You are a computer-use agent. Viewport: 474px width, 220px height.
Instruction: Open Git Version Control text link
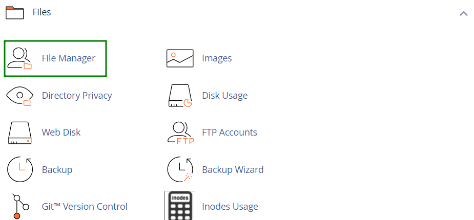85,207
